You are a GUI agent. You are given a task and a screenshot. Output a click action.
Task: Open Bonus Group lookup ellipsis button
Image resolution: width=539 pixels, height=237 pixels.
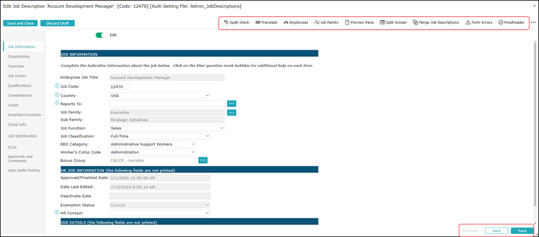pos(203,160)
